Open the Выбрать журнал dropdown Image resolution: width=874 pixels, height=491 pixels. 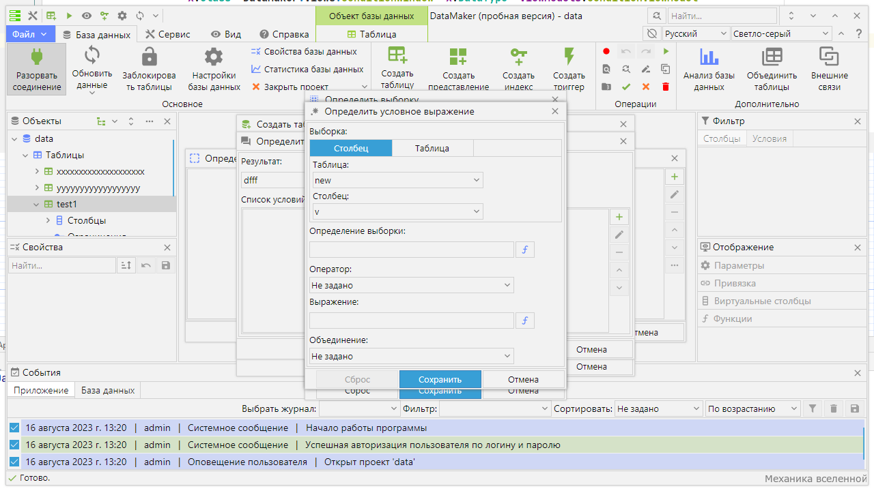point(360,408)
